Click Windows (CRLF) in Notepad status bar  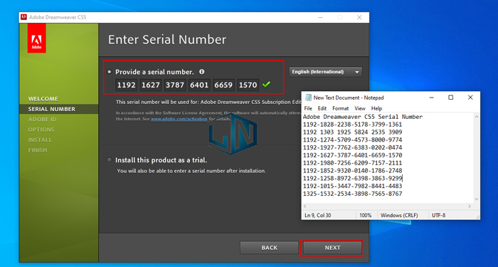399,215
